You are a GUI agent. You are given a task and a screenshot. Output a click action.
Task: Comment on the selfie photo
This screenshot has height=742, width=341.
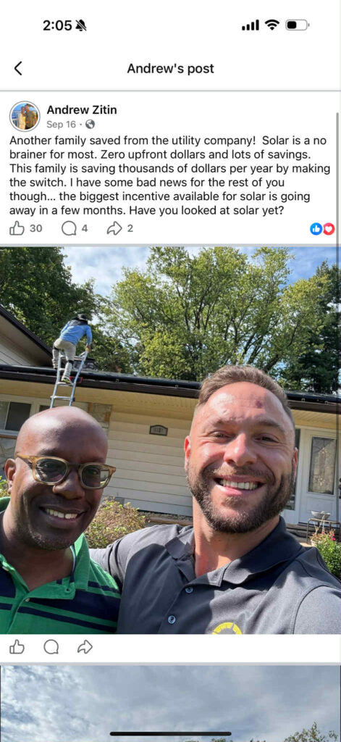(51, 647)
